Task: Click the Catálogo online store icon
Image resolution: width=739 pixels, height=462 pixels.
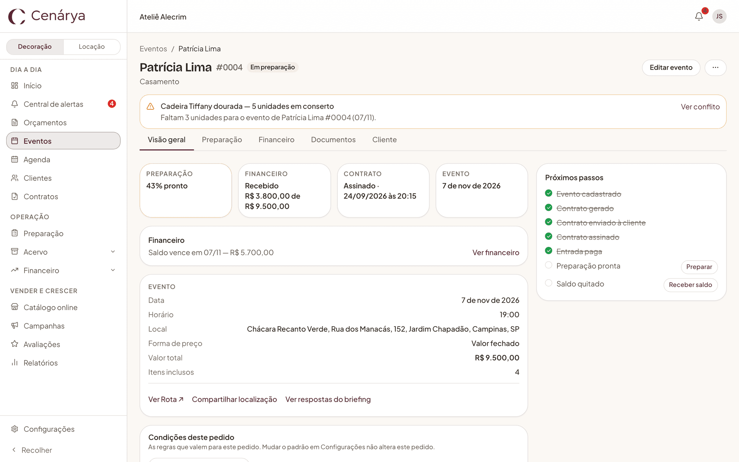Action: (x=14, y=307)
